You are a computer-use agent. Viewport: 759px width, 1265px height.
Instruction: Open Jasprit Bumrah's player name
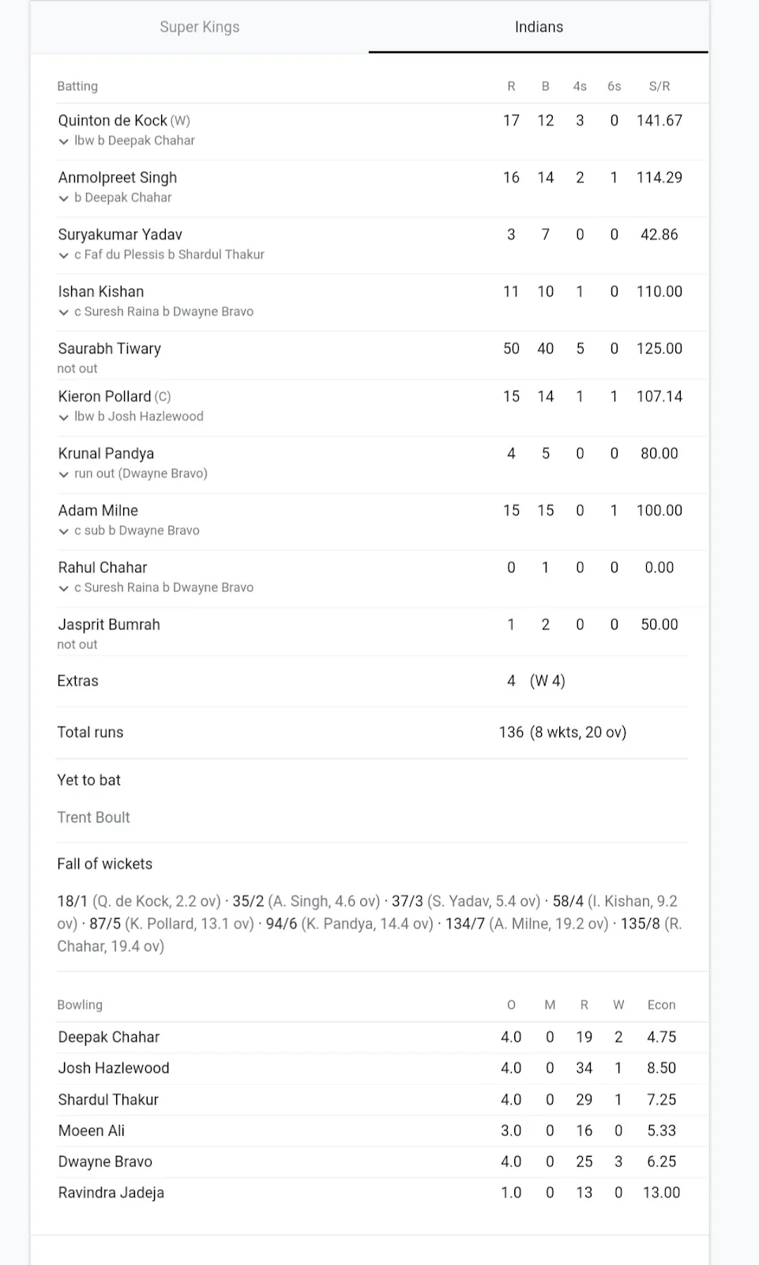[109, 625]
